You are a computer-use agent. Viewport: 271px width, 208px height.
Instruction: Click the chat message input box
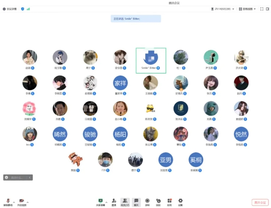tap(17, 177)
